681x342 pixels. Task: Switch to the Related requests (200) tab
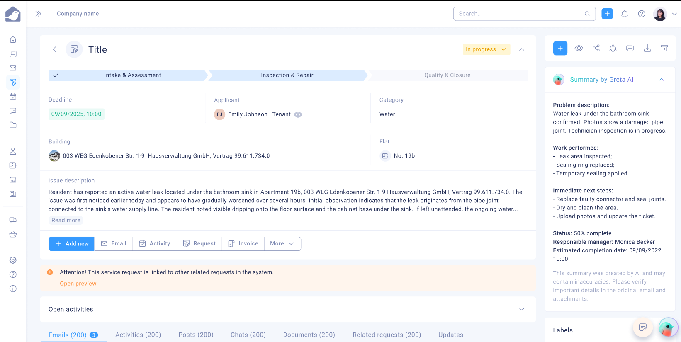[x=387, y=335]
